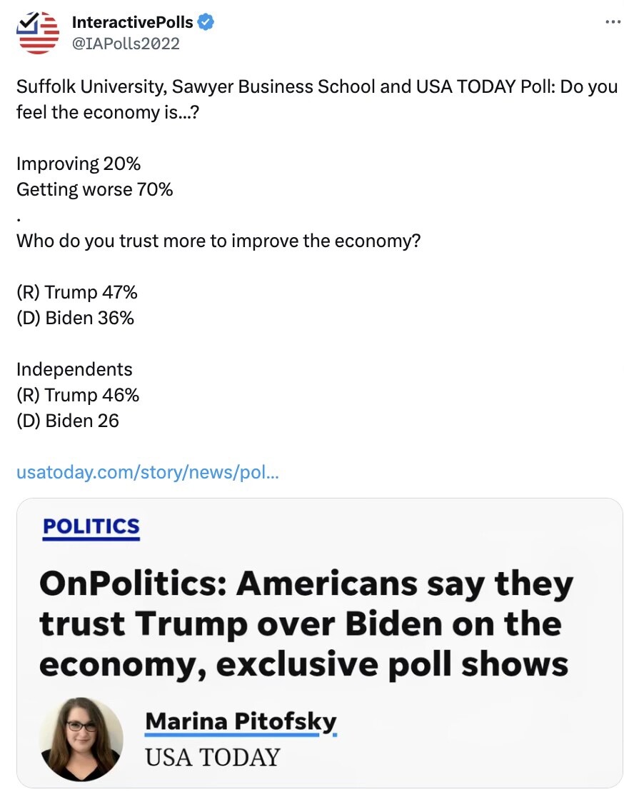This screenshot has width=624, height=797.
Task: Click the POLITICS section label
Action: (x=91, y=527)
